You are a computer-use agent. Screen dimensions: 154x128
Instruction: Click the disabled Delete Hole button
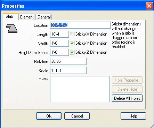point(127,89)
